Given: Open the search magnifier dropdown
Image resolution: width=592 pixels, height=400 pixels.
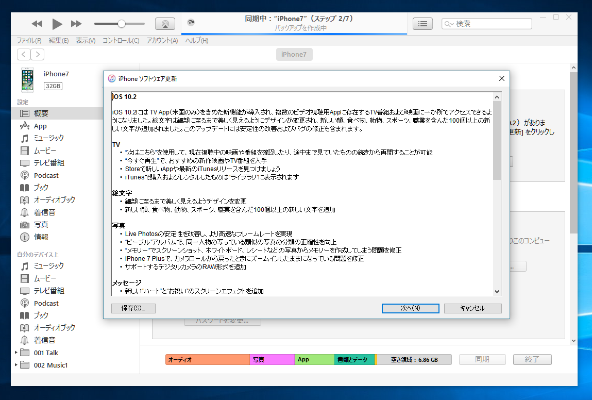Looking at the screenshot, I should pos(449,24).
